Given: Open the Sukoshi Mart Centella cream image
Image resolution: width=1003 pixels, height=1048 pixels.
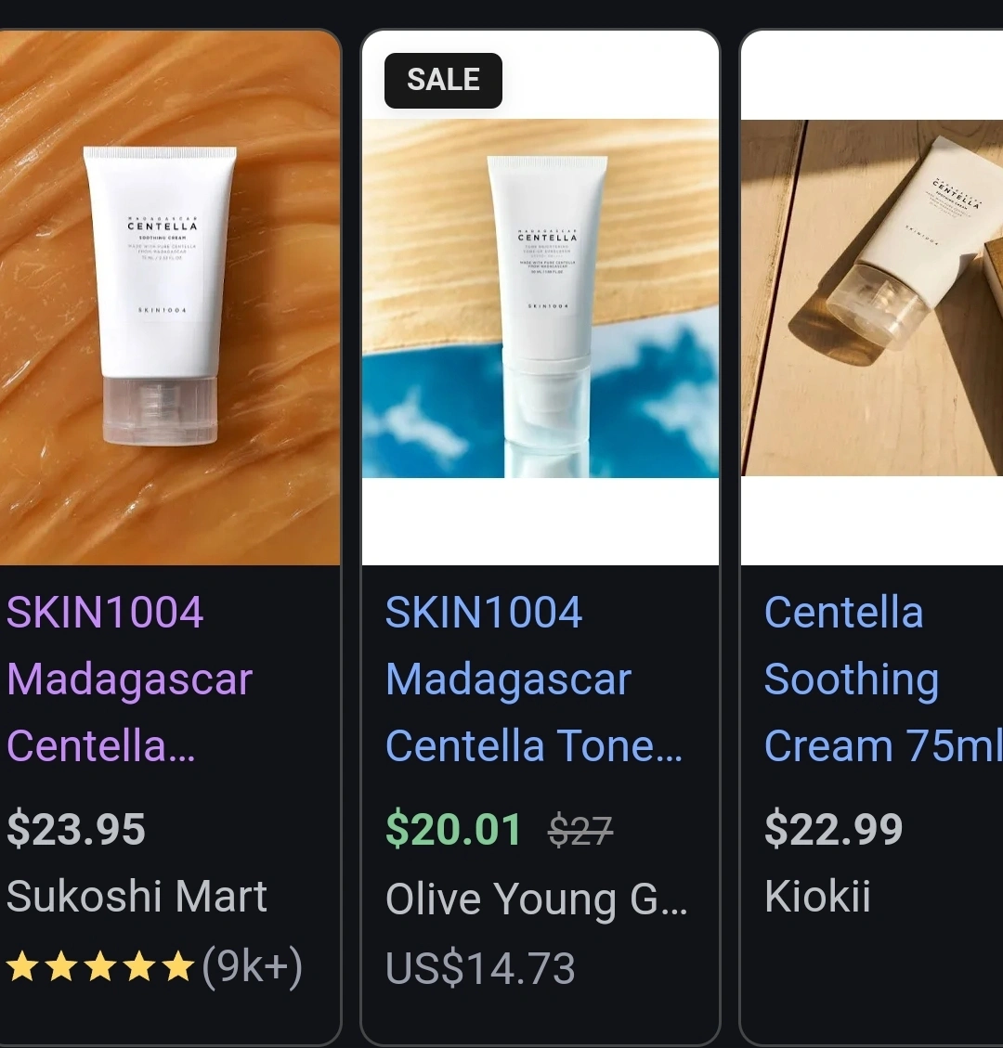Looking at the screenshot, I should coord(170,298).
